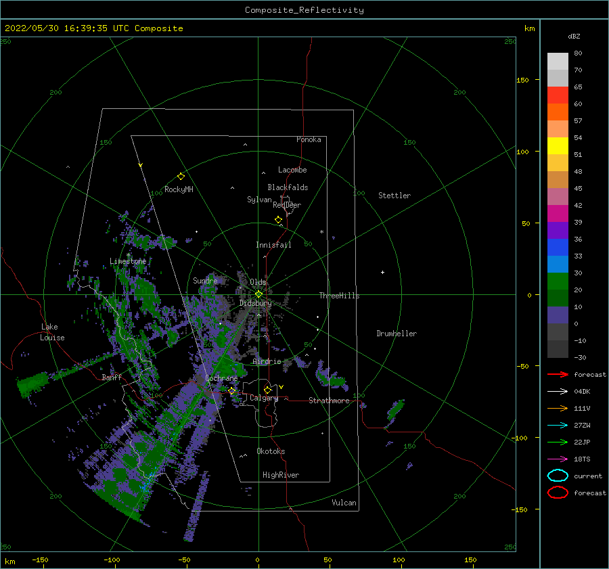This screenshot has height=569, width=609.
Task: Click the yellow diamond marker near Cochrane
Action: [232, 391]
